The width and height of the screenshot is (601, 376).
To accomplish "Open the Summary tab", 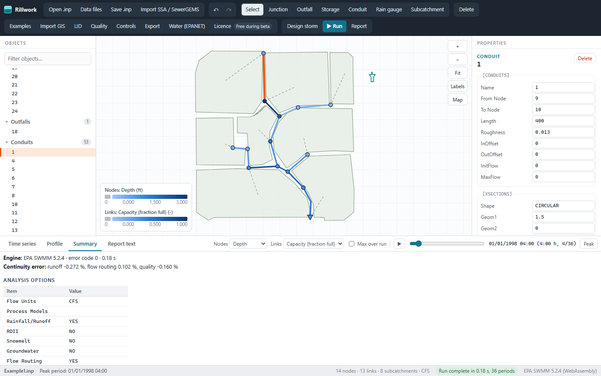I will pos(85,244).
